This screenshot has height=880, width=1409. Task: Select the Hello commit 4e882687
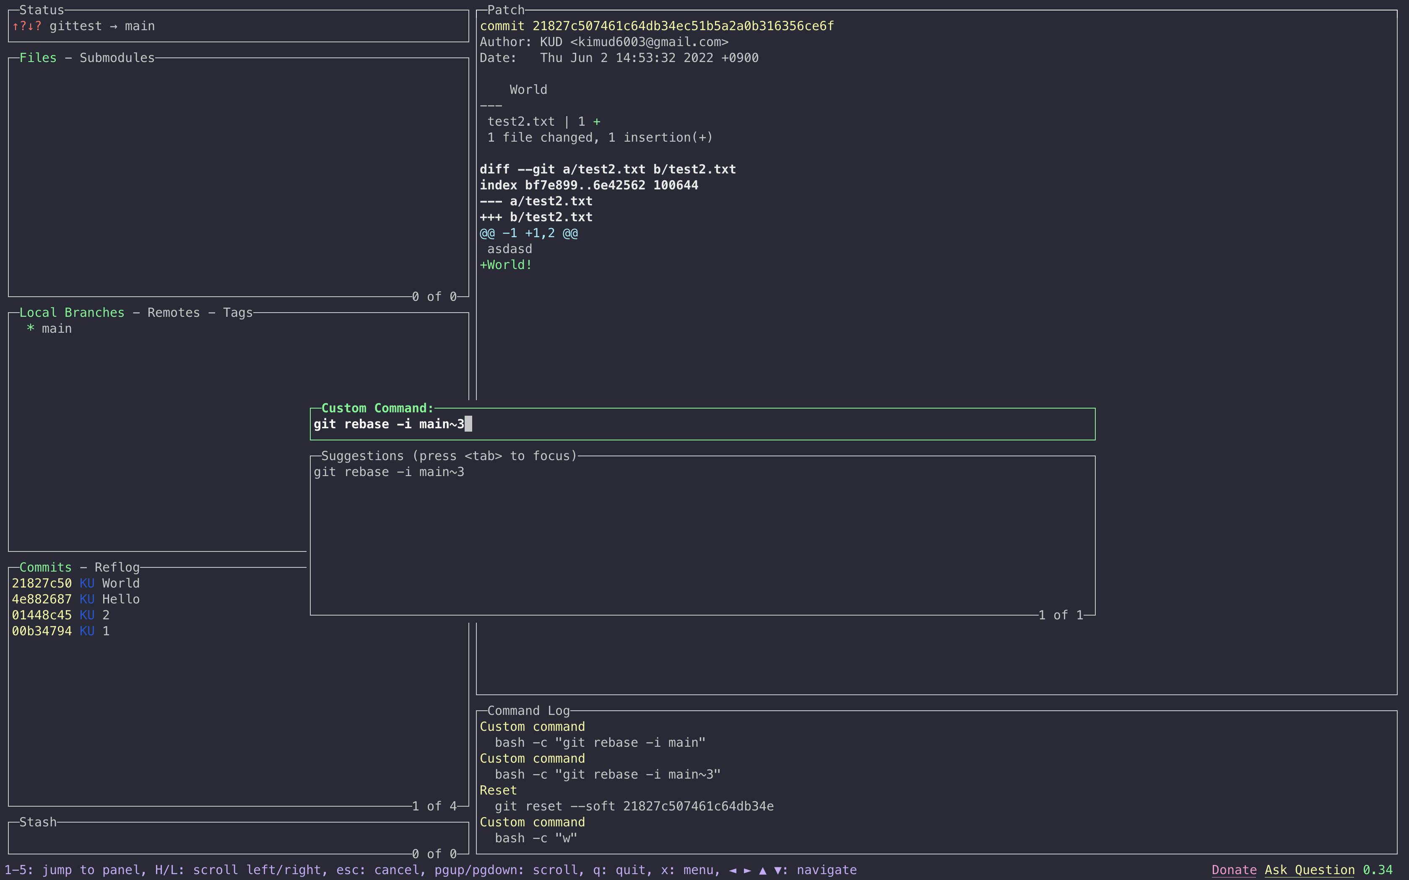click(x=75, y=599)
